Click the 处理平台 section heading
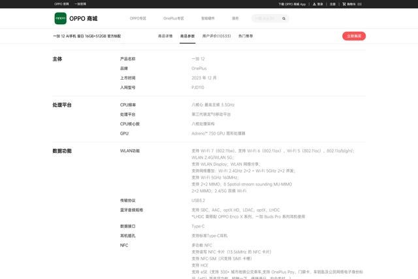 pyautogui.click(x=62, y=105)
